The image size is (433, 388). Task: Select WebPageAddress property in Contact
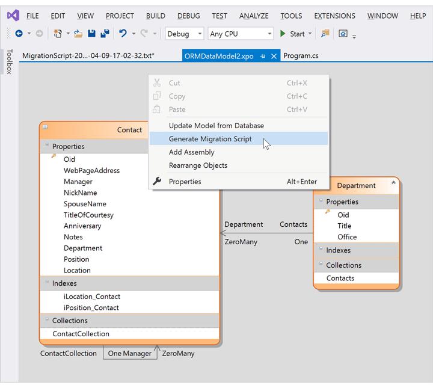pyautogui.click(x=91, y=170)
